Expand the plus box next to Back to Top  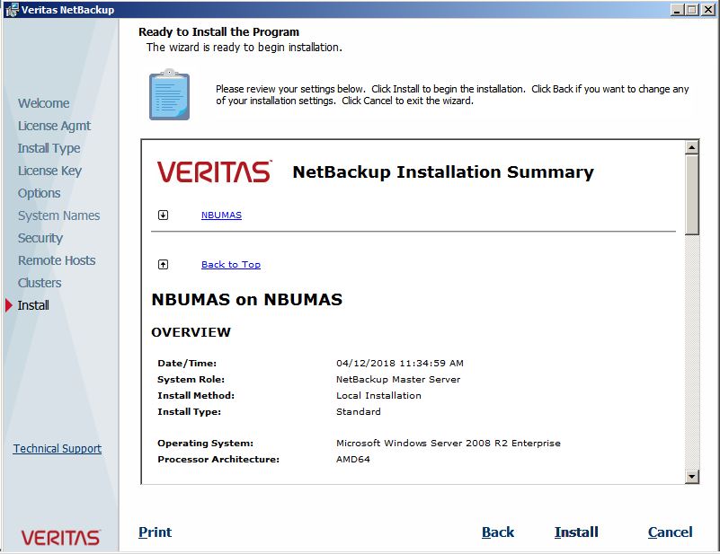pos(163,264)
